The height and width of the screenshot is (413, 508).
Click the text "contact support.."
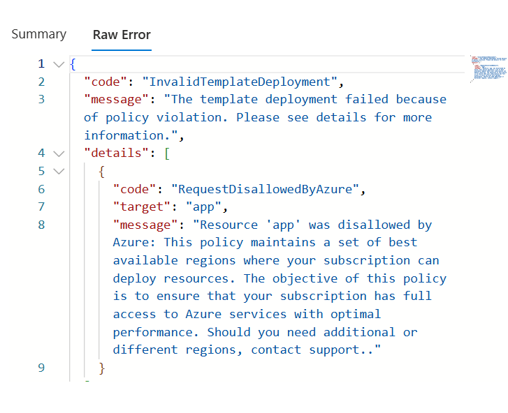(x=312, y=350)
